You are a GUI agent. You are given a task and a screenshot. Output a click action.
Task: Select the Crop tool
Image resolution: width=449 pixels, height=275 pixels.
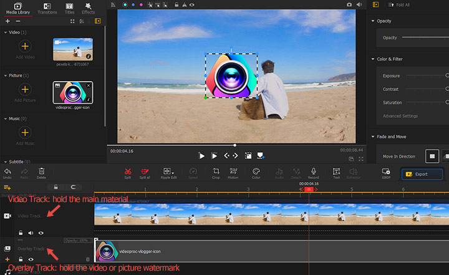pyautogui.click(x=216, y=172)
